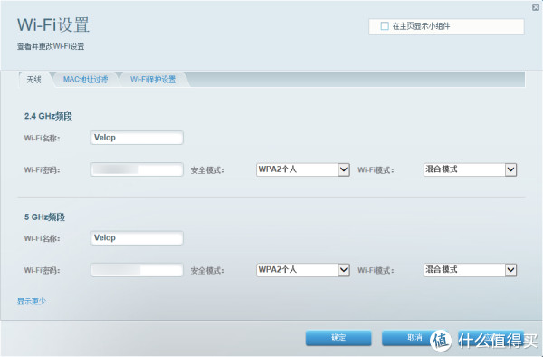Open the 2.4 GHz Wi-Fi mode dropdown

click(x=471, y=169)
